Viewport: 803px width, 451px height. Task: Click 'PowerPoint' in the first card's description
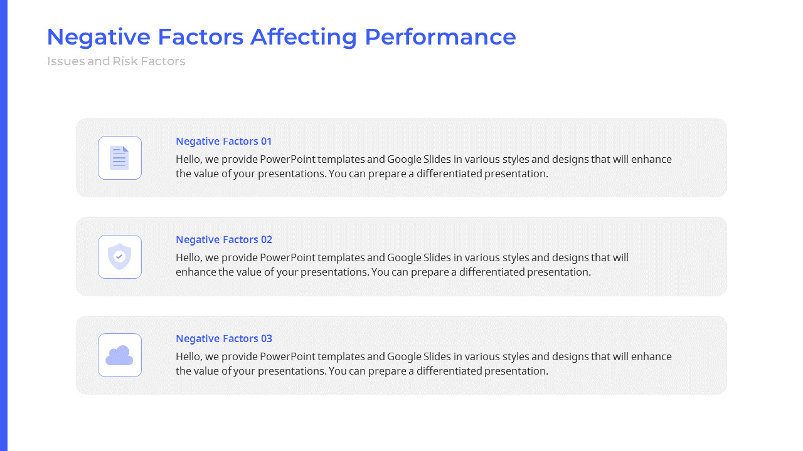tap(287, 159)
